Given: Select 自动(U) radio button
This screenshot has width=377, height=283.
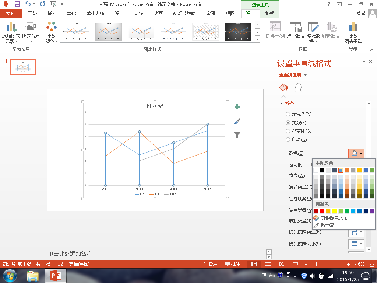Looking at the screenshot, I should click(288, 140).
